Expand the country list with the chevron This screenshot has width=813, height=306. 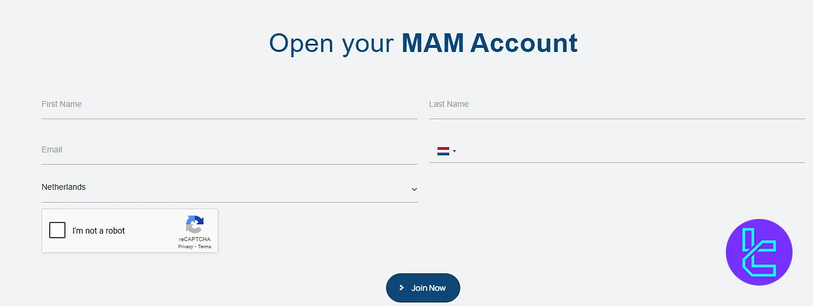coord(414,189)
